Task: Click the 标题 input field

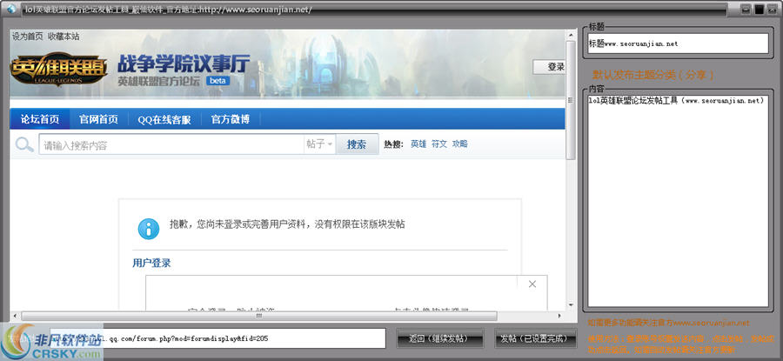Action: pos(678,43)
